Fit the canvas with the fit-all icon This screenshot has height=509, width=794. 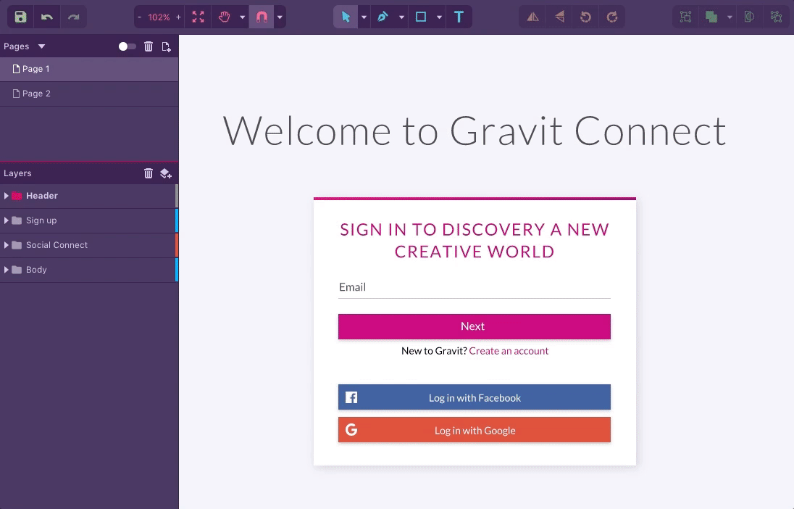coord(198,17)
